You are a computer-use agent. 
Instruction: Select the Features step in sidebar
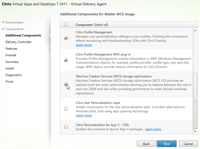tap(11, 49)
